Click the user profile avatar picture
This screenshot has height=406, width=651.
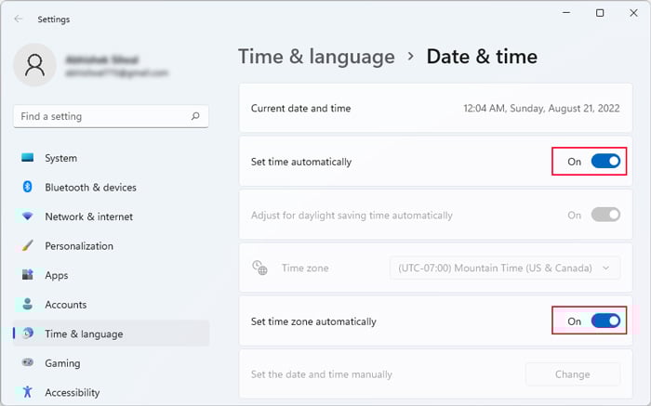(x=36, y=65)
